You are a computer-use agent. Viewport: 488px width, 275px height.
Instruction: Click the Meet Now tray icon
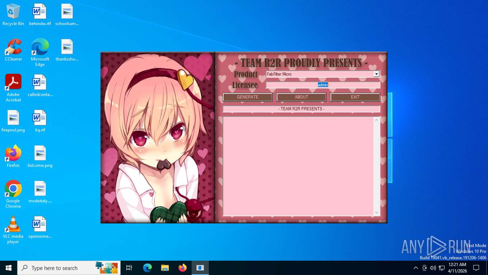click(x=424, y=268)
